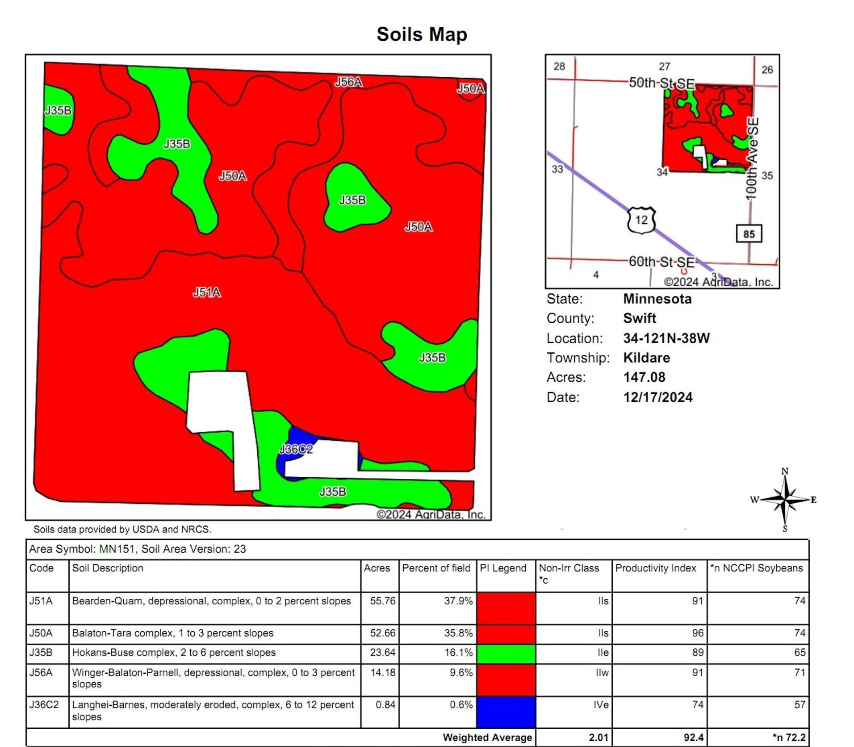Click the '50th St SE' road label
This screenshot has width=854, height=747.
tap(661, 83)
